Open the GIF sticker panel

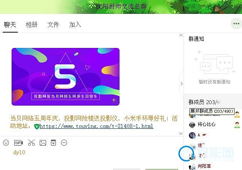coord(18,143)
